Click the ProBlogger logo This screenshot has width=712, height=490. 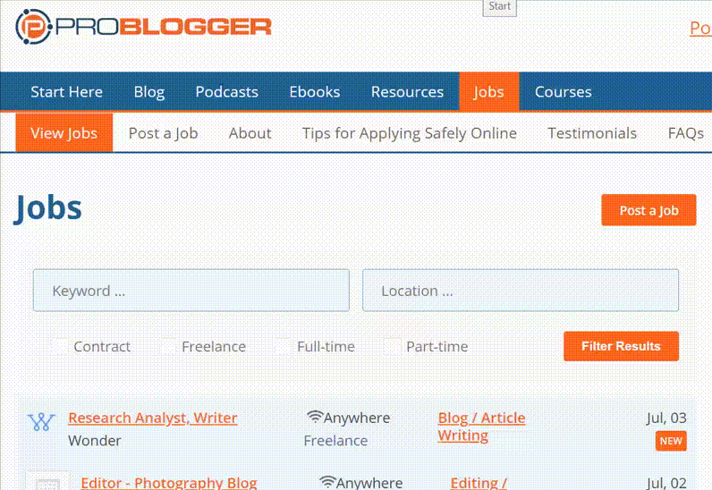pos(143,27)
